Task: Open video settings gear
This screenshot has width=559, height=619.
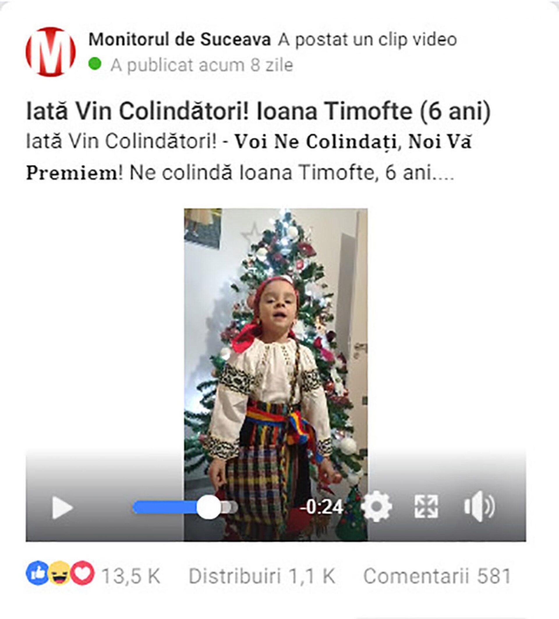Action: click(377, 506)
